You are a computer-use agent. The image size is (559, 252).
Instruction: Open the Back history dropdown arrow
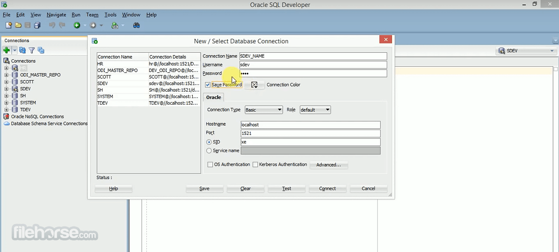pos(85,26)
